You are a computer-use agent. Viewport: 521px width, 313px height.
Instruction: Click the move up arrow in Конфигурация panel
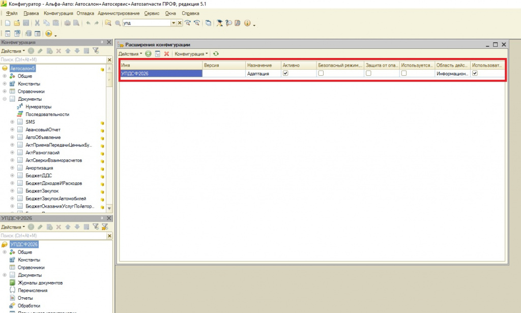[x=68, y=51]
